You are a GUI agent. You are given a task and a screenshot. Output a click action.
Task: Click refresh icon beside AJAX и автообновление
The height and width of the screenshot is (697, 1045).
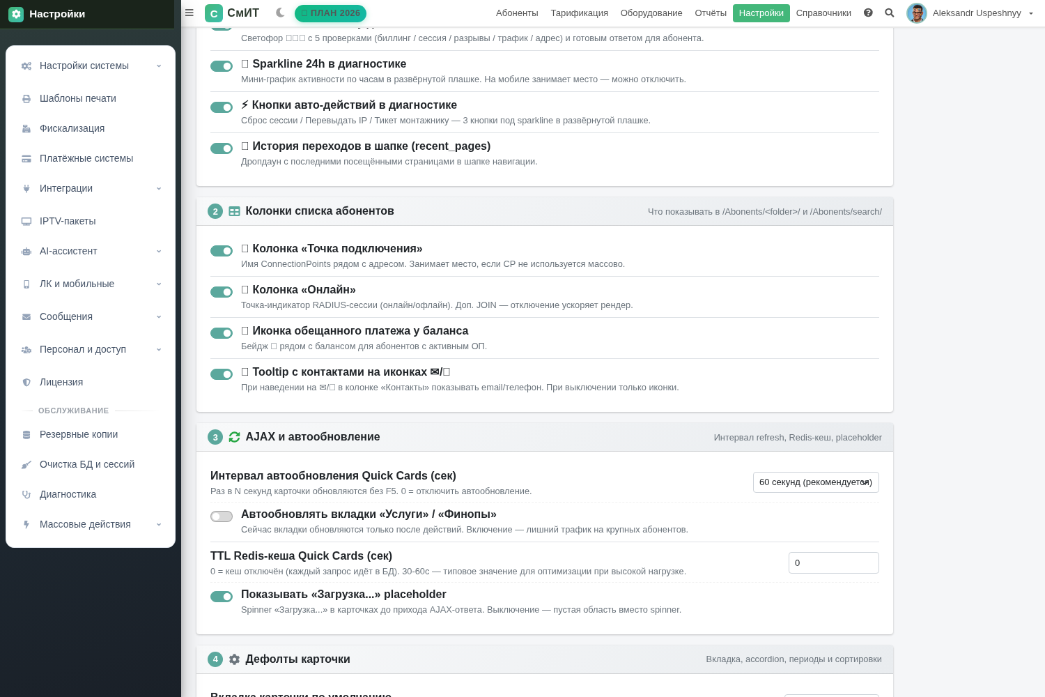(x=235, y=437)
